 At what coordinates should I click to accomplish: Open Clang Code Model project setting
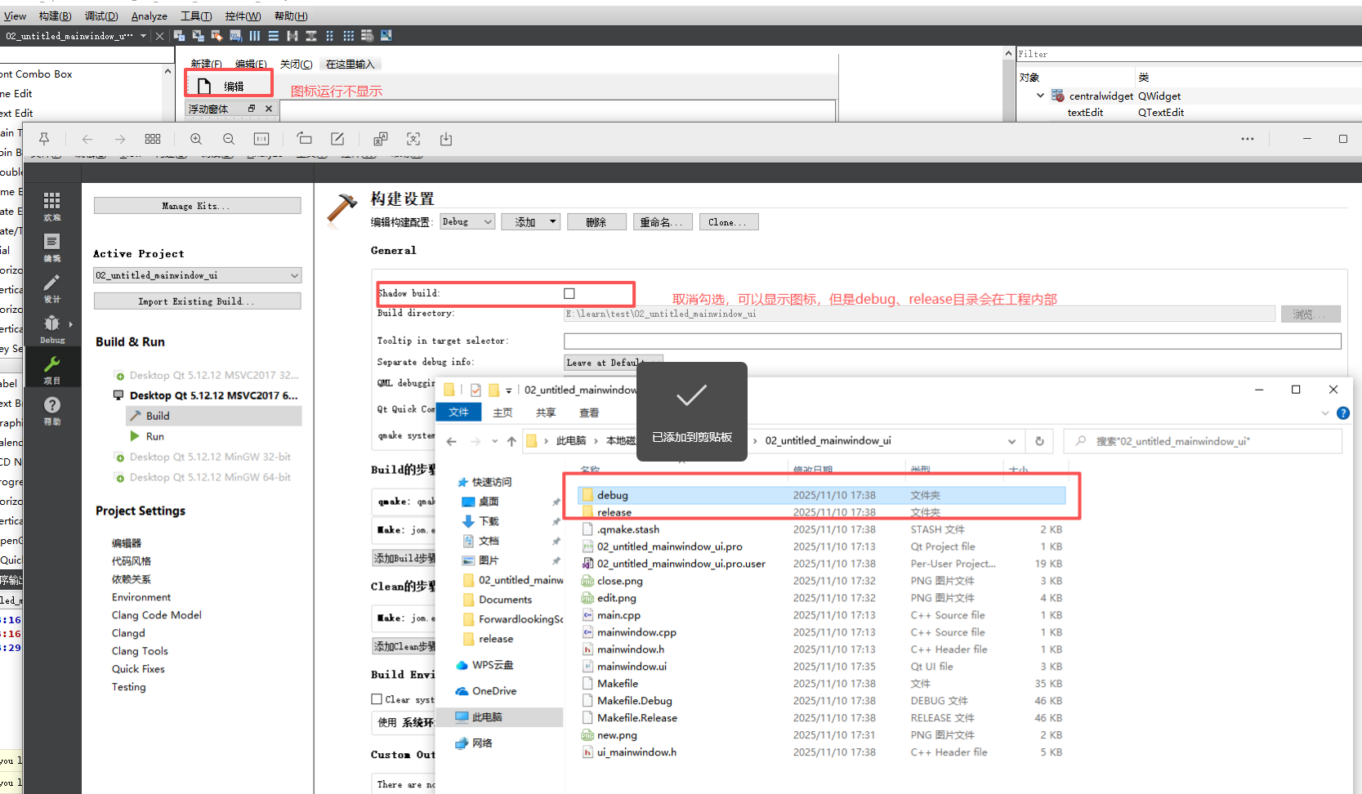coord(157,615)
